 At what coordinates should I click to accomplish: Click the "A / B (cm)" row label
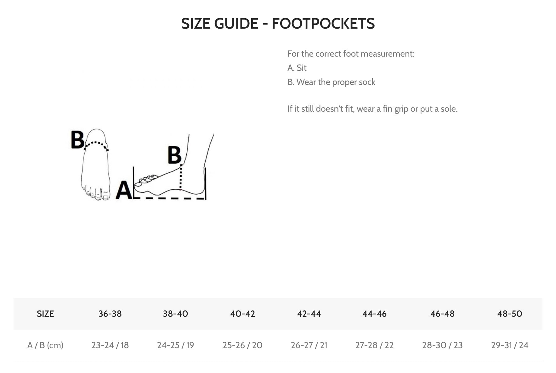(x=45, y=345)
